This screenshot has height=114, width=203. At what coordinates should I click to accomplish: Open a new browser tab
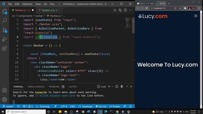click(x=169, y=3)
